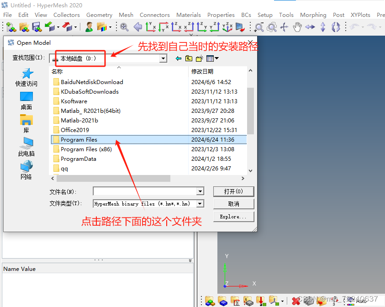Click the 打开(O) button
The height and width of the screenshot is (307, 385).
click(233, 191)
